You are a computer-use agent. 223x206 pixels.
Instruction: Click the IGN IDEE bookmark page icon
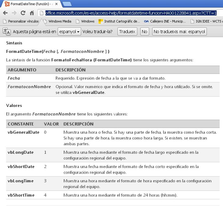[x=192, y=21]
